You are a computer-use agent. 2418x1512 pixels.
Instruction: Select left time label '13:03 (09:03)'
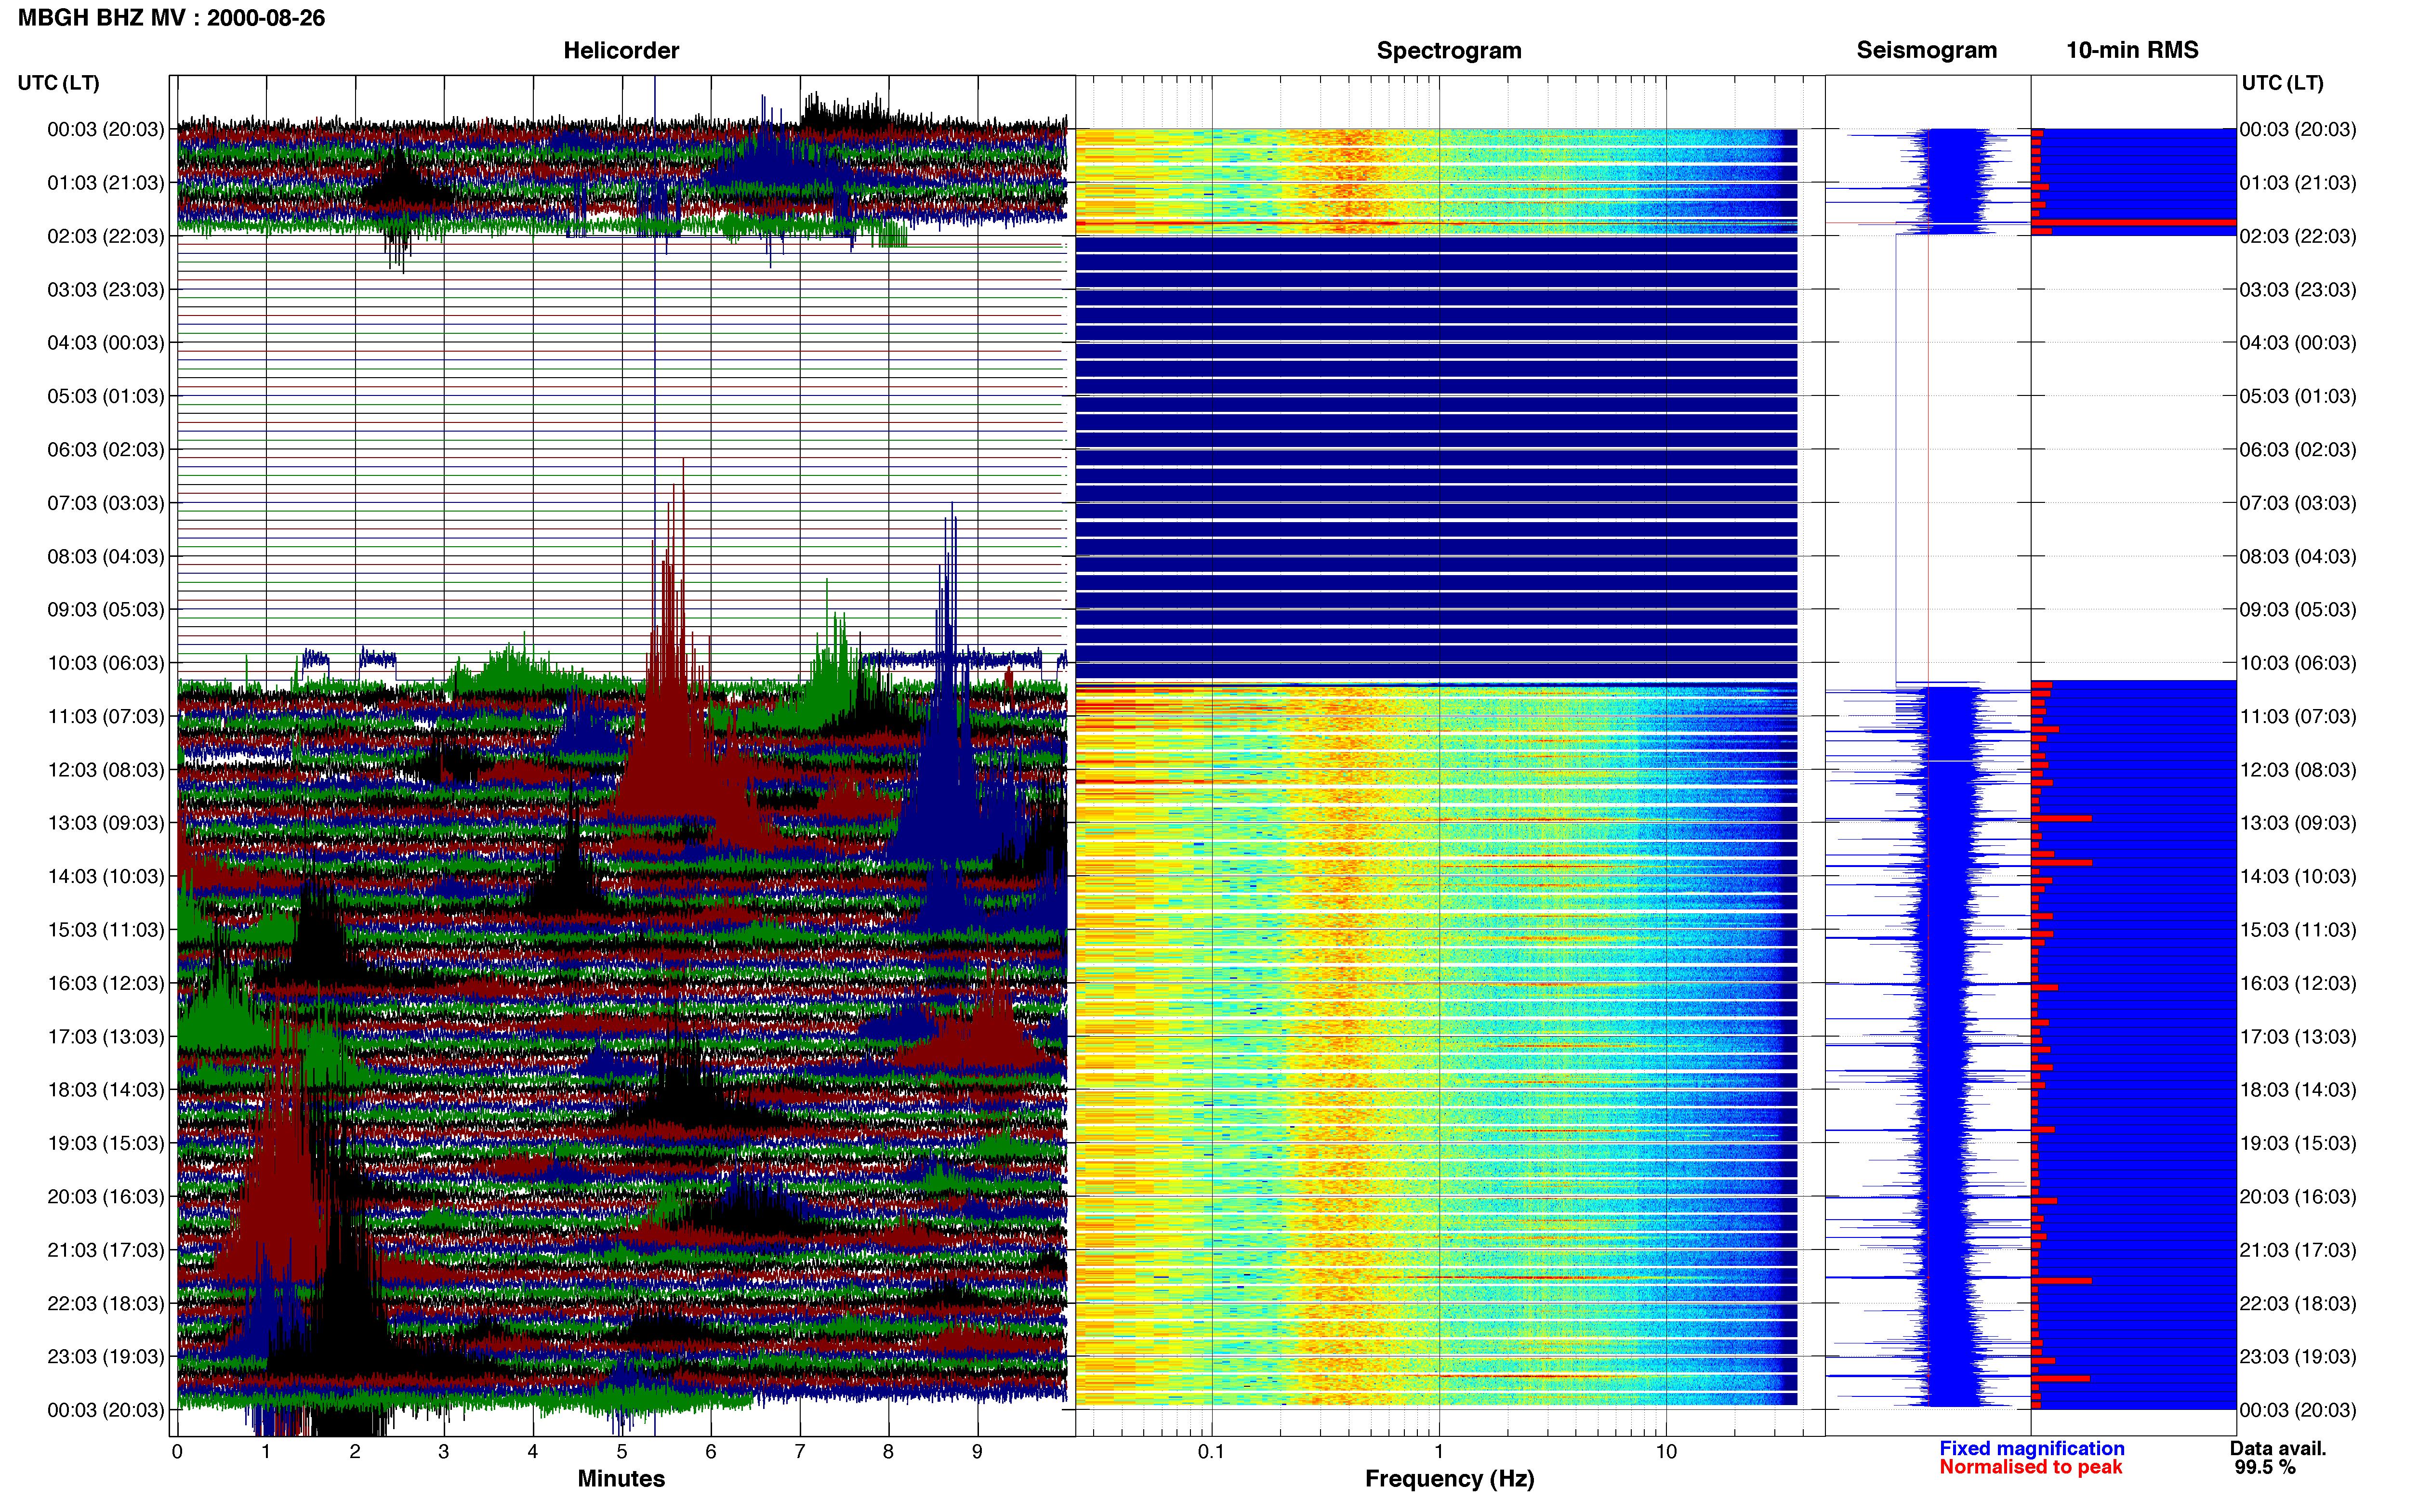click(x=105, y=823)
